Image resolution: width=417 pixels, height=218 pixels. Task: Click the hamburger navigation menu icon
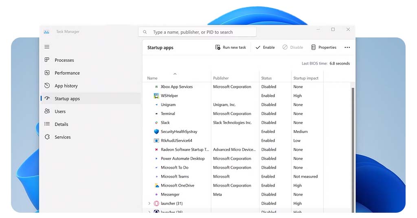point(47,47)
